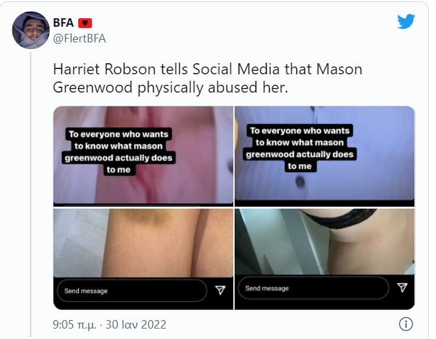Click the right Send message field
The height and width of the screenshot is (339, 436).
313,288
